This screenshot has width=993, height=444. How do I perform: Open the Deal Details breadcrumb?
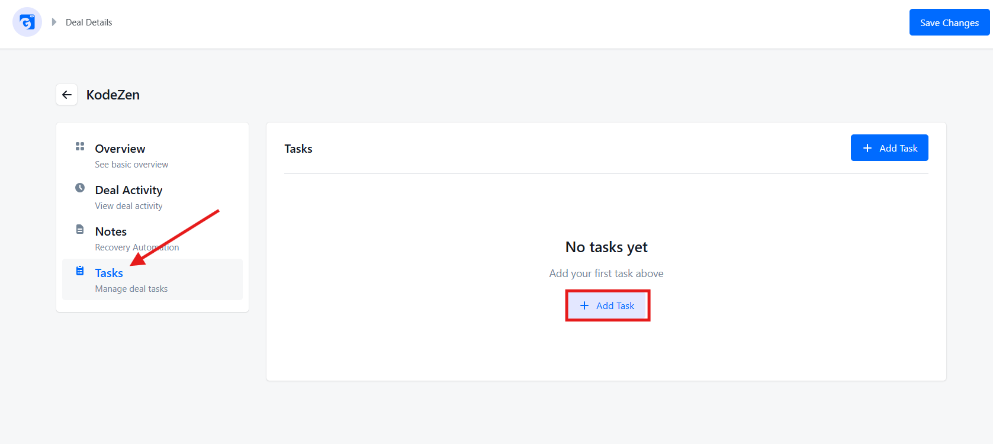[89, 22]
